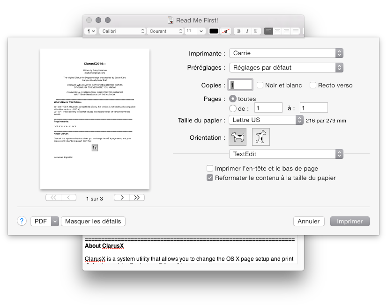
Task: Open paragraph style dropdown in toolbar
Action: [90, 31]
